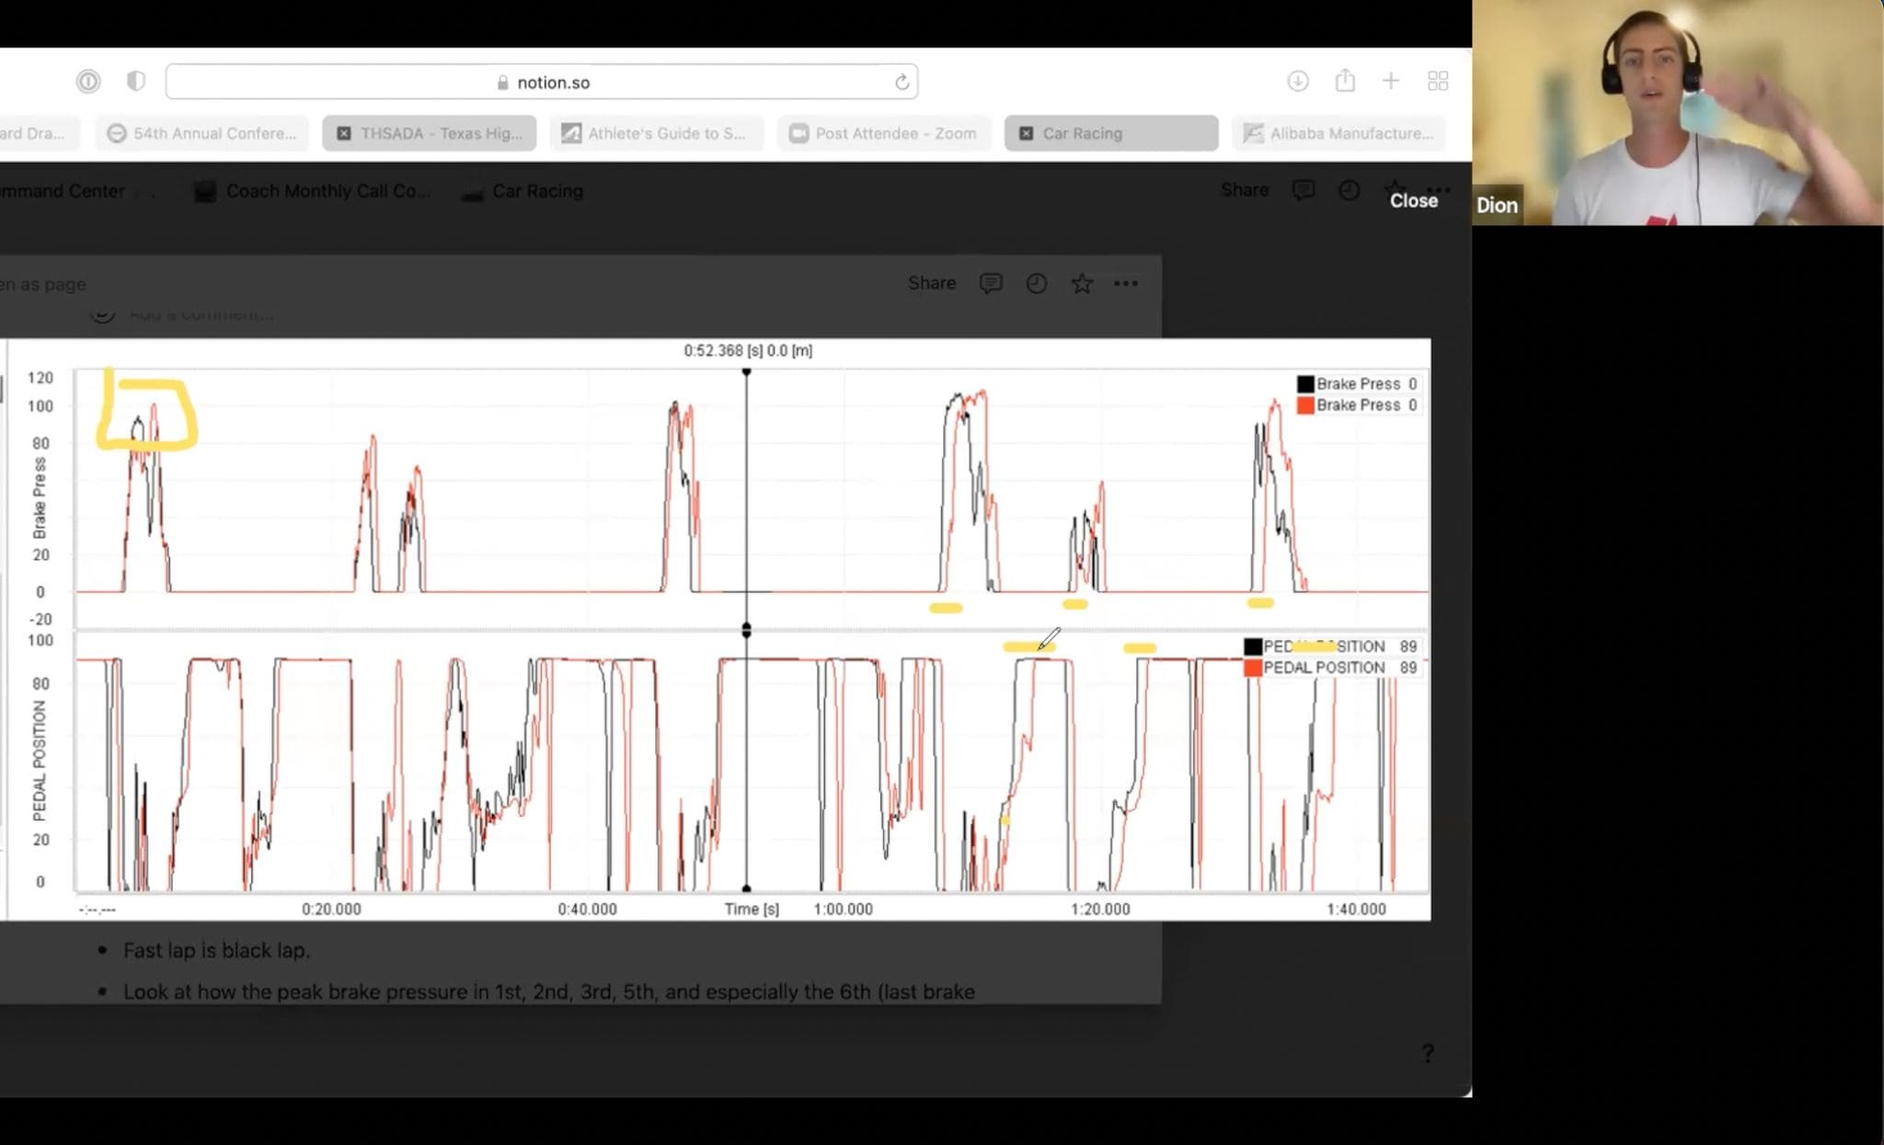Click the red Brake Press legend swatch
The image size is (1884, 1145).
pyautogui.click(x=1305, y=405)
